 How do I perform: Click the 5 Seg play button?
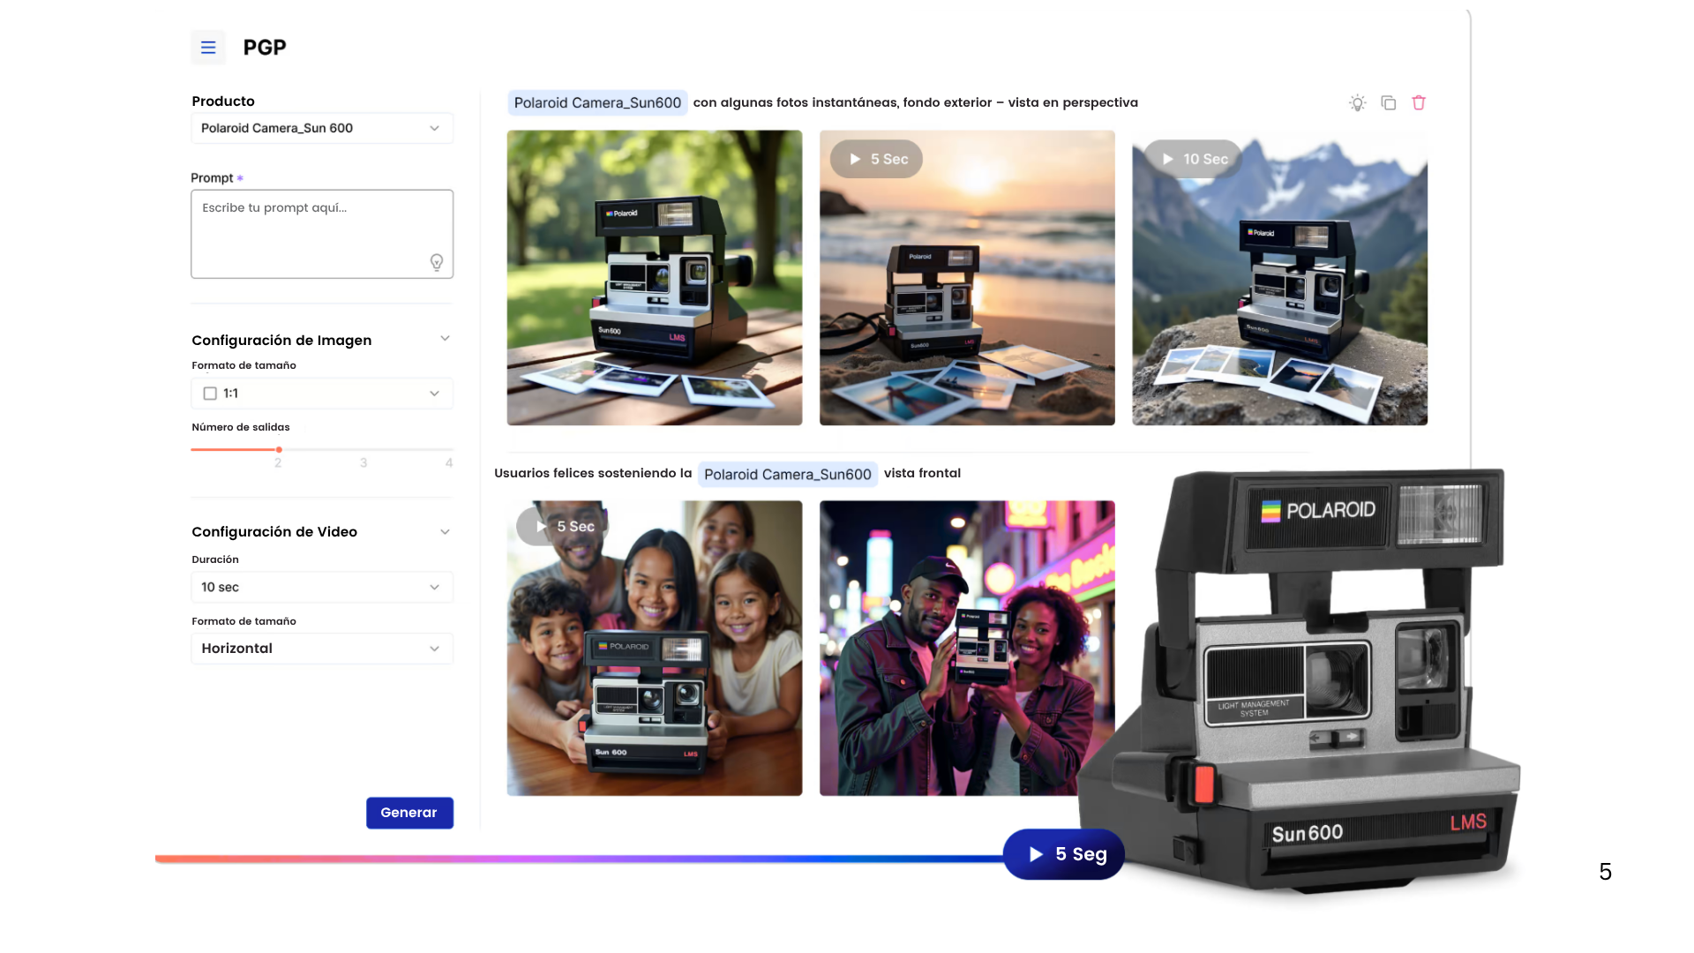point(1064,854)
